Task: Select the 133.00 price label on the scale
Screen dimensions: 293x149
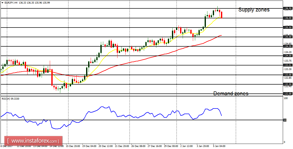Action: [x=288, y=75]
